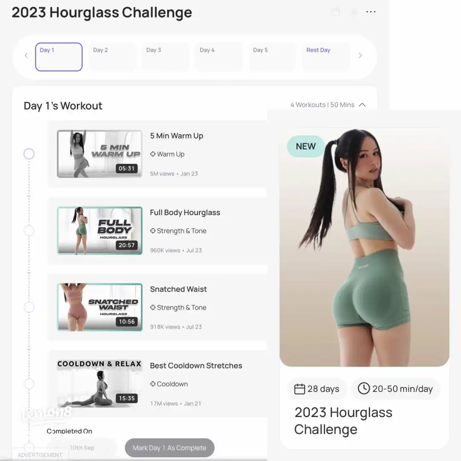Click the faded calendar icon near title
461x461 pixels.
(336, 12)
